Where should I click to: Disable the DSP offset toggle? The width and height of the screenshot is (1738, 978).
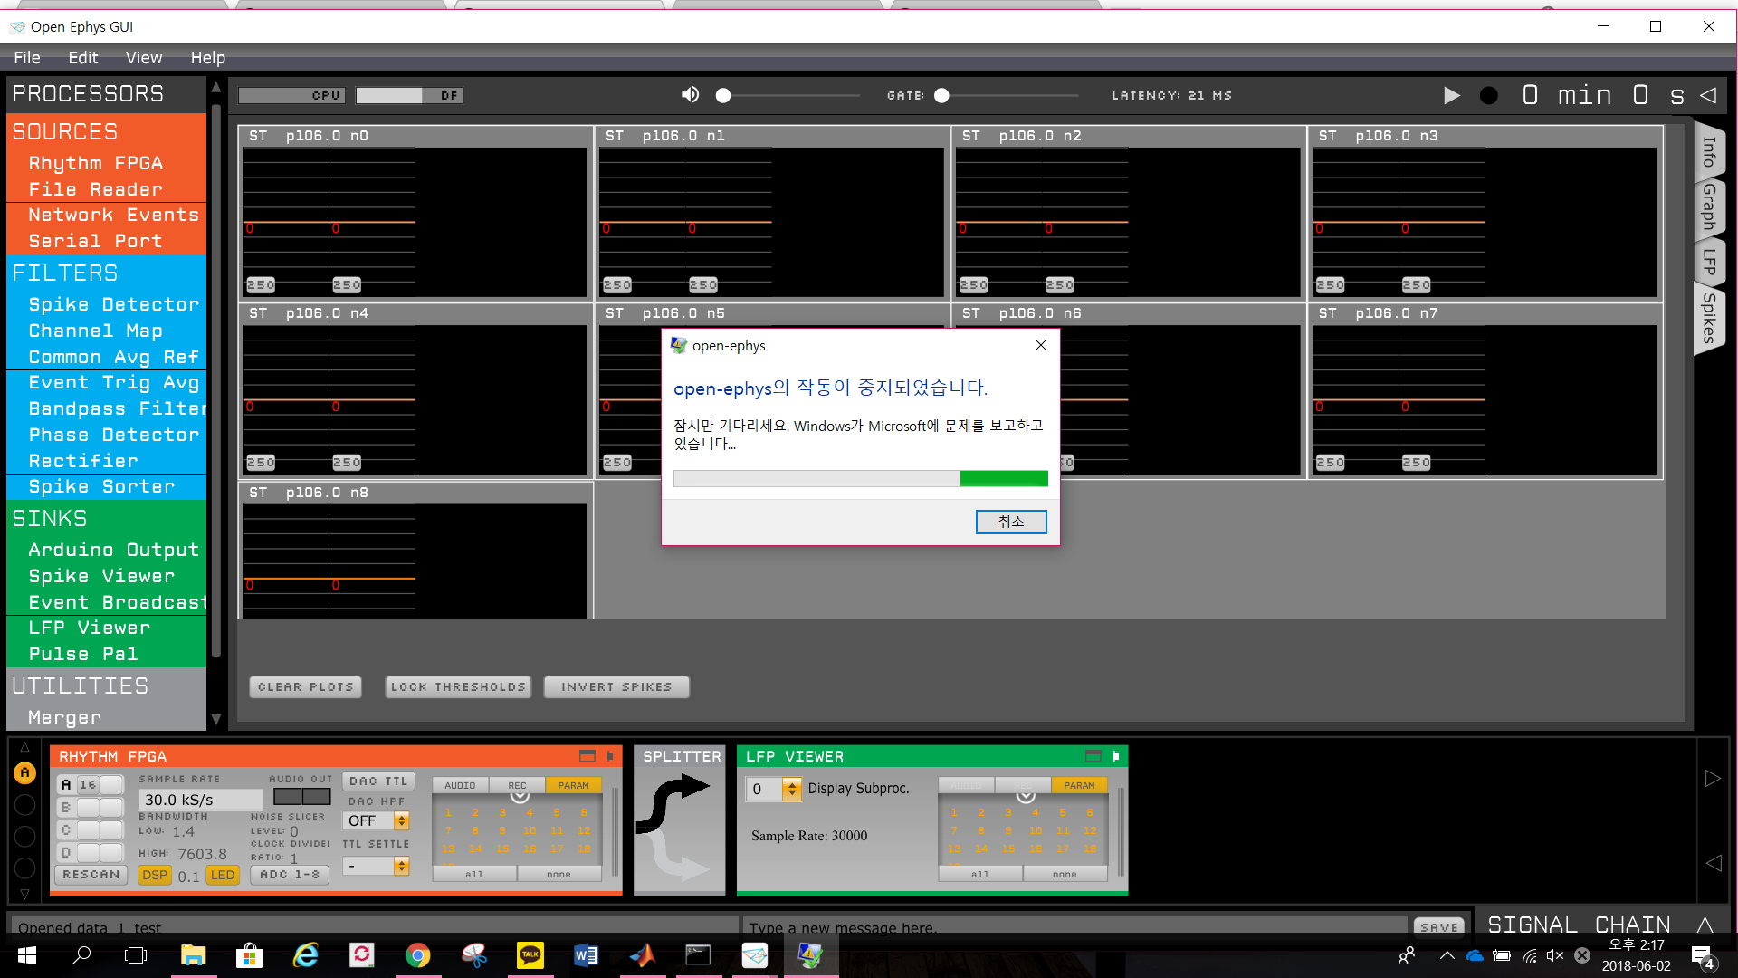click(x=154, y=875)
